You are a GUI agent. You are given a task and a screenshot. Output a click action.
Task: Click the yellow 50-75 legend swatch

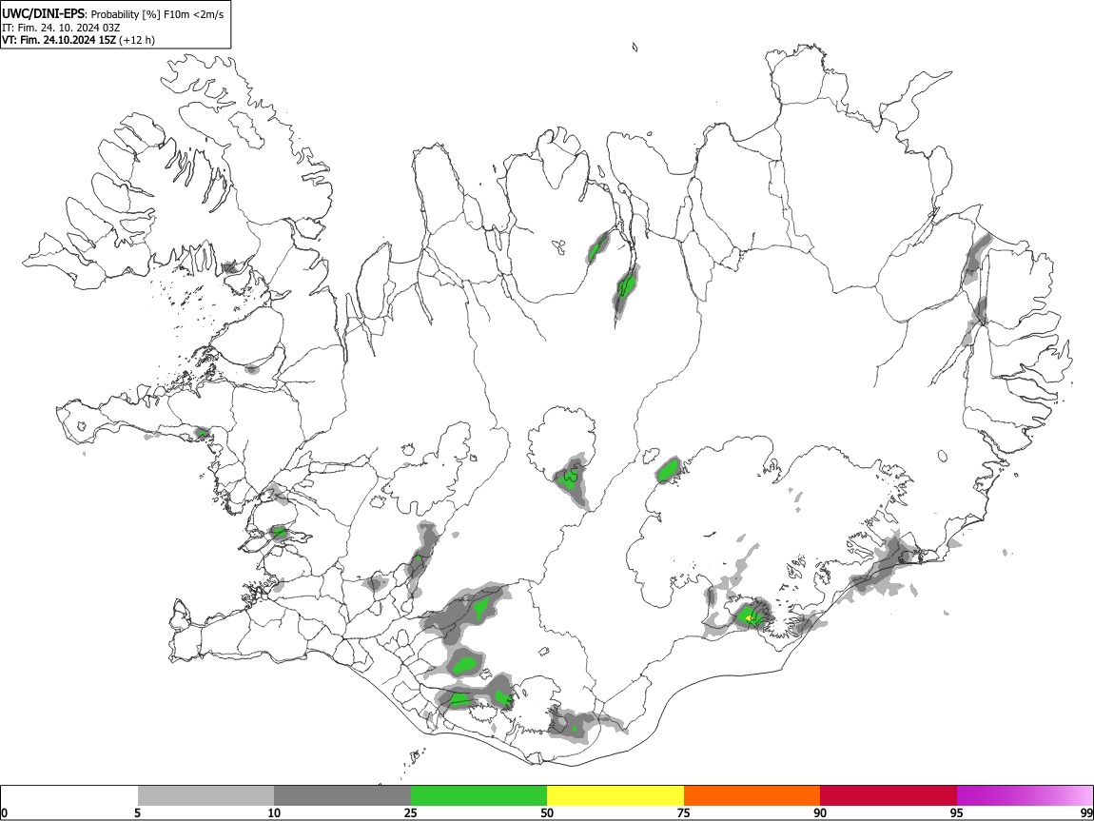pos(615,795)
